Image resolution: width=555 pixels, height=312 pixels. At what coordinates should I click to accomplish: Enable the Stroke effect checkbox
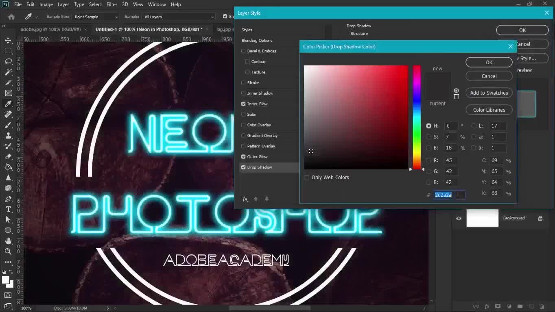pyautogui.click(x=243, y=83)
